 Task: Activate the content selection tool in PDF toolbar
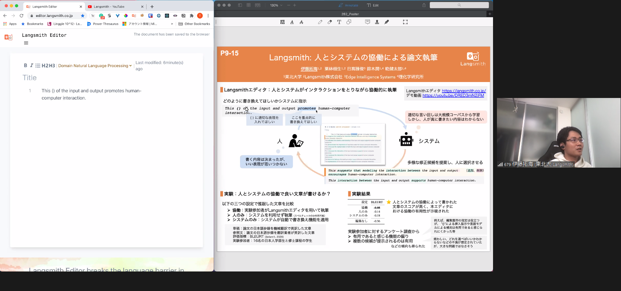(x=405, y=22)
